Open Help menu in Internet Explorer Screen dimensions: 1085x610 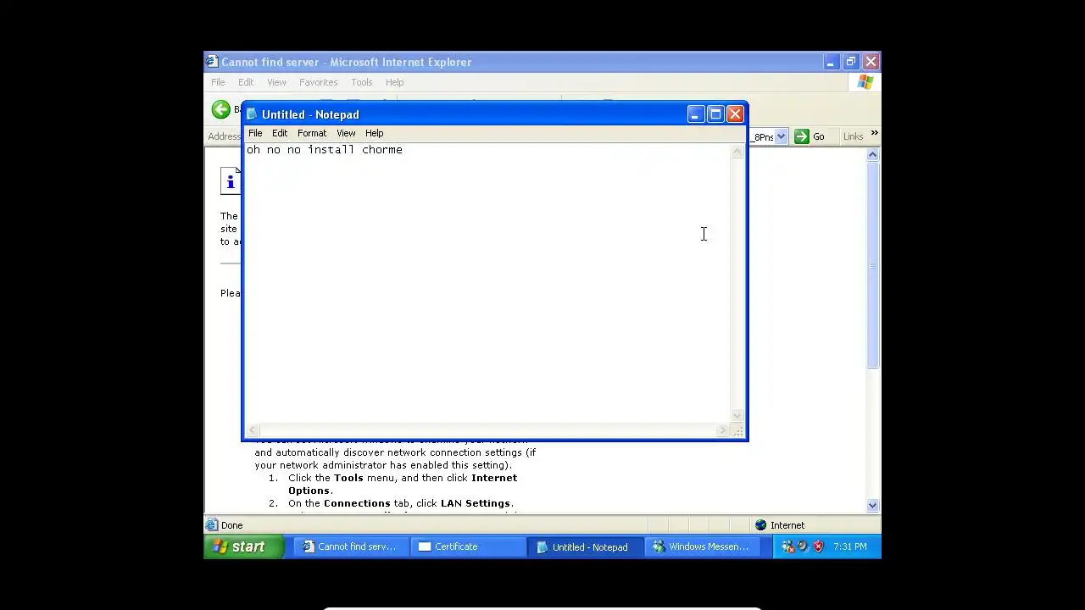pos(395,82)
